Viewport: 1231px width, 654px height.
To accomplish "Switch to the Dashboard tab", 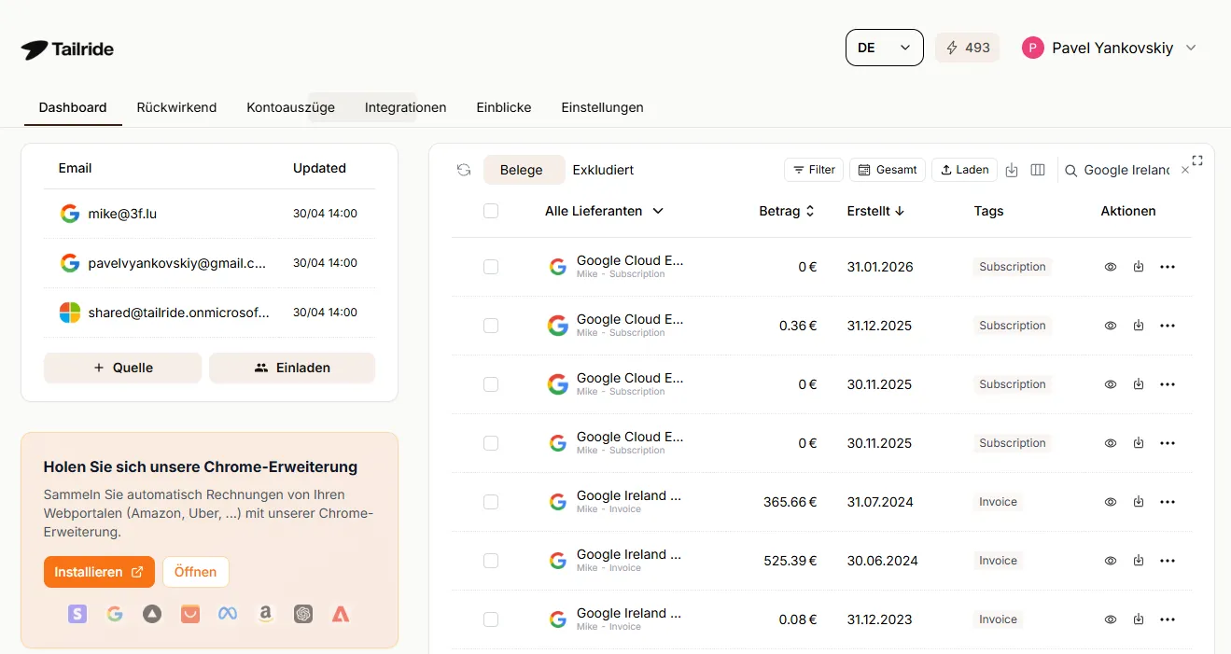I will click(73, 107).
